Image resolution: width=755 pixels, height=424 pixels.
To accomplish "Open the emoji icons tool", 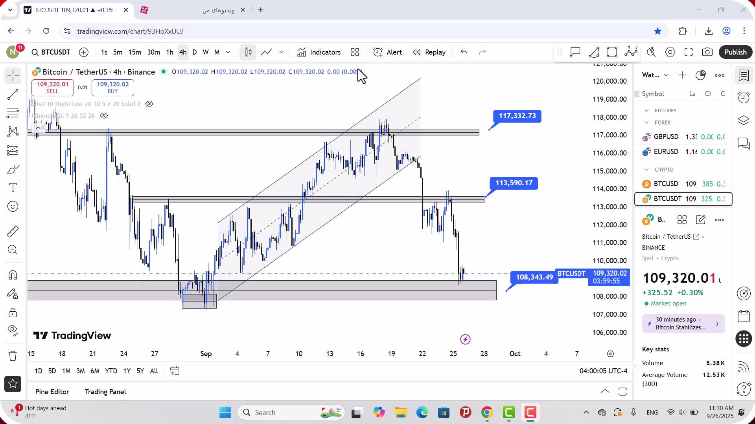I will (x=13, y=207).
